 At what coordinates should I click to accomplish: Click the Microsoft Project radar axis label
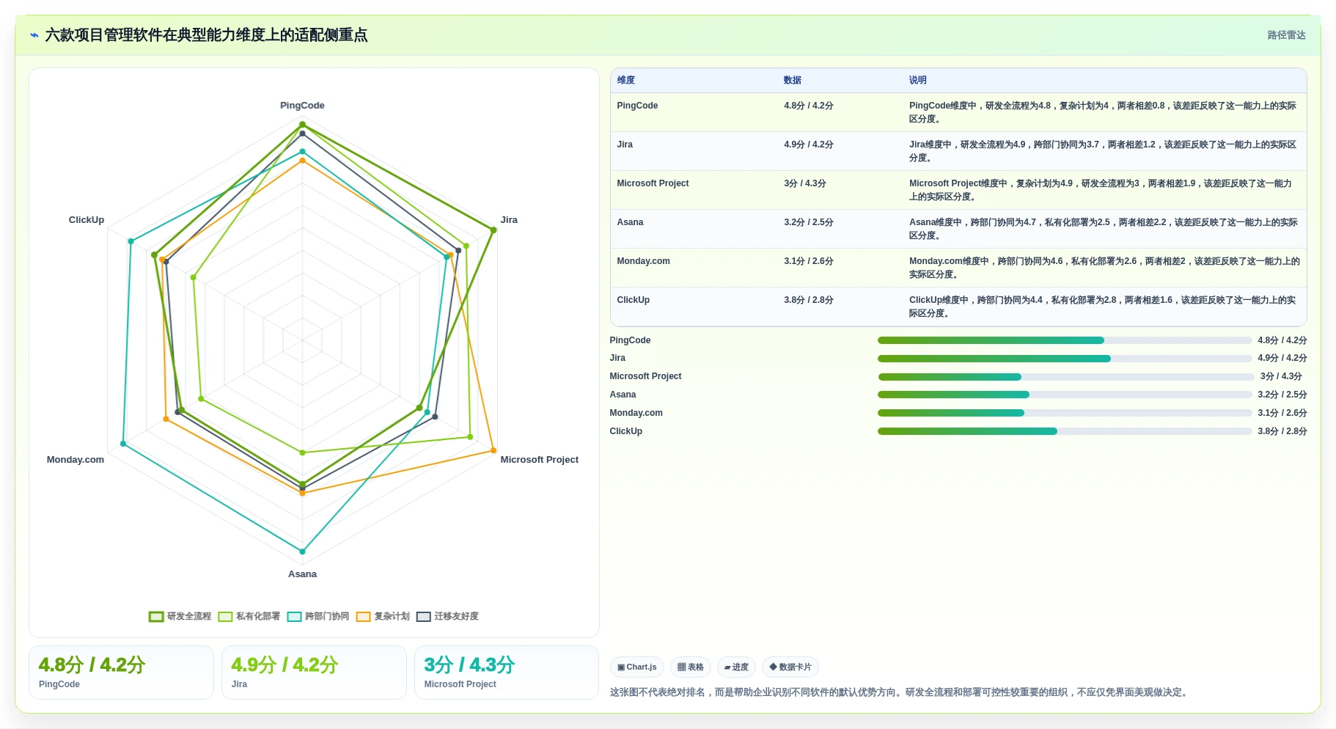tap(539, 460)
